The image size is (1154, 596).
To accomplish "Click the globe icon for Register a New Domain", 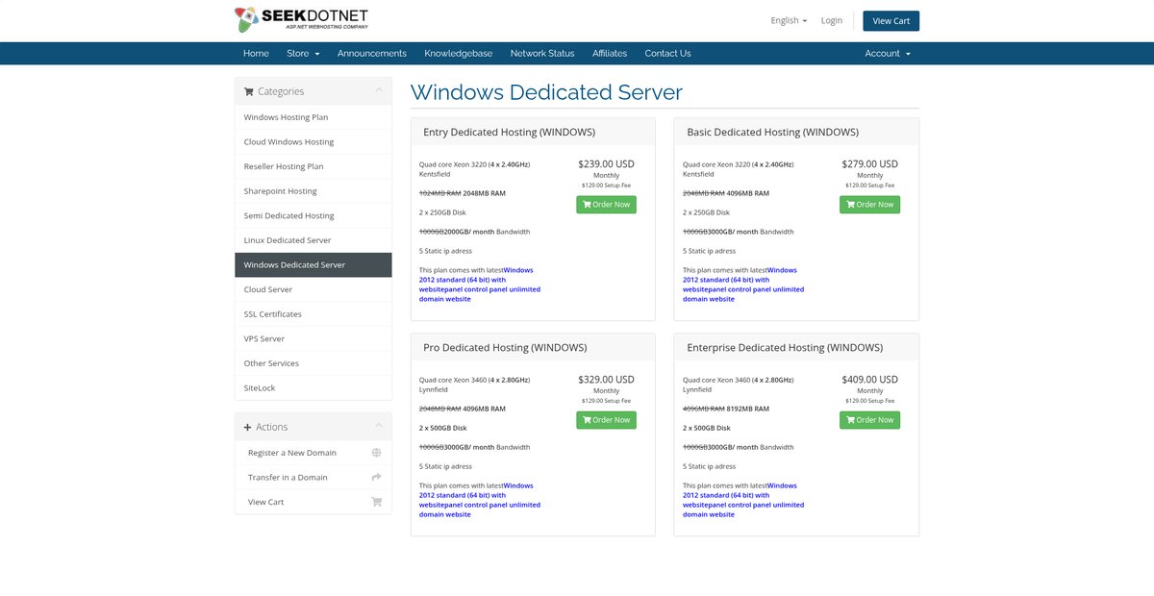I will 376,453.
